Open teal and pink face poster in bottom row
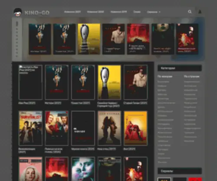The height and width of the screenshot is (181, 217). point(83,169)
